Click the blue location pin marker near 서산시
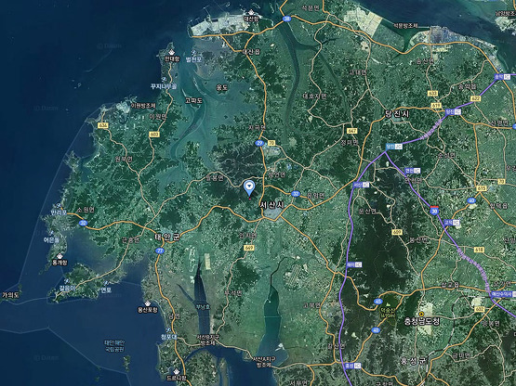The width and height of the screenshot is (516, 386). pos(249,187)
